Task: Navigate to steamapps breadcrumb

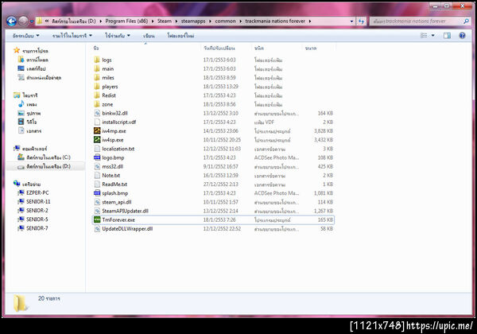Action: tap(193, 21)
